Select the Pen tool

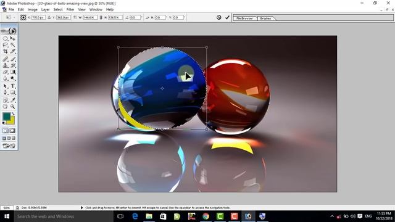[x=5, y=92]
